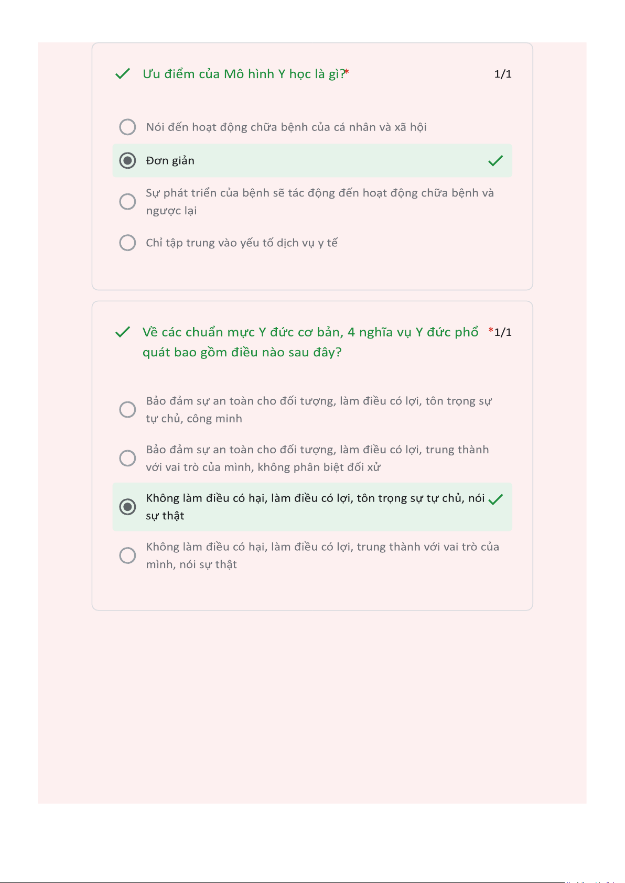Choose radio for 'không phân biệt đối xử' option
This screenshot has width=625, height=883.
(127, 458)
